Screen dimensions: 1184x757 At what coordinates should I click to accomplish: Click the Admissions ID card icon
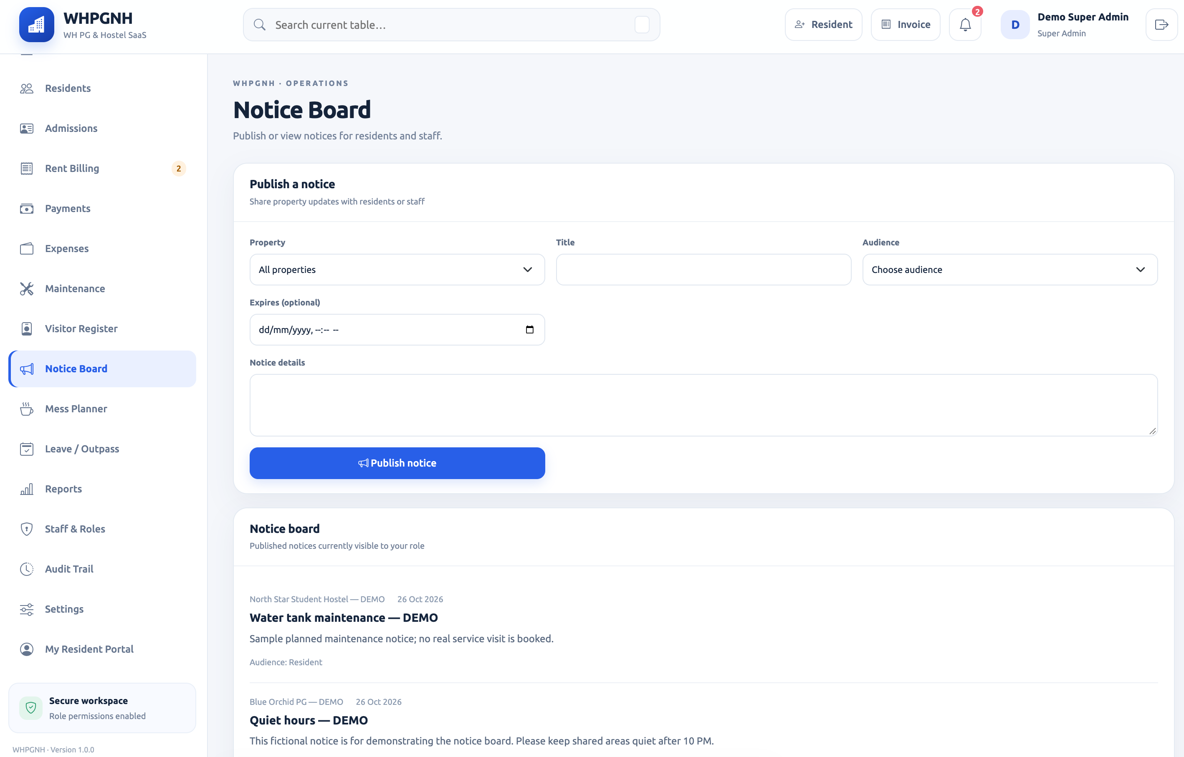click(x=27, y=128)
